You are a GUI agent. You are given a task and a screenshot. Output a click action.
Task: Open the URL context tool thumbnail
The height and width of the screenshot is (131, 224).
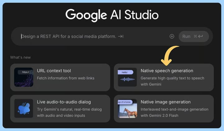24,77
